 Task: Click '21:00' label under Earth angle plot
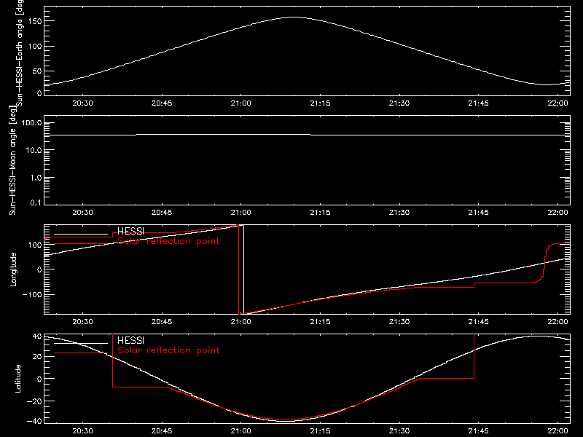coord(241,103)
